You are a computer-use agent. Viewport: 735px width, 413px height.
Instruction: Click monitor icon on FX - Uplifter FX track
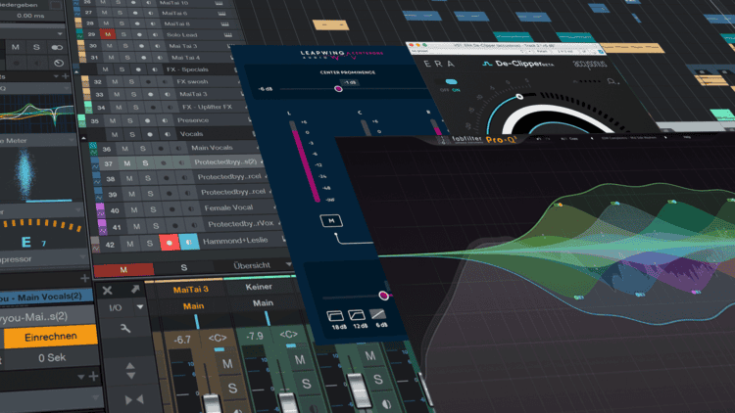click(171, 108)
